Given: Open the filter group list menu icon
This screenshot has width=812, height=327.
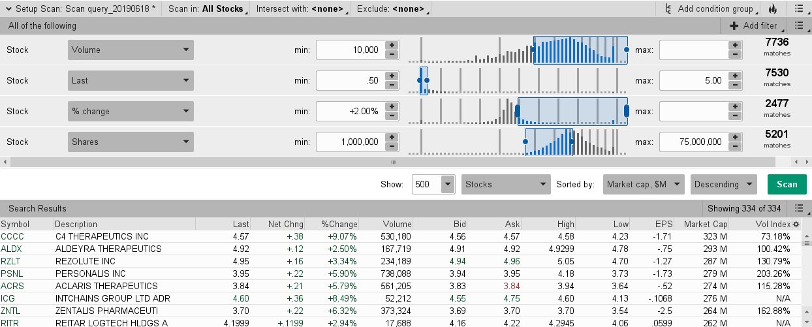Looking at the screenshot, I should 799,25.
